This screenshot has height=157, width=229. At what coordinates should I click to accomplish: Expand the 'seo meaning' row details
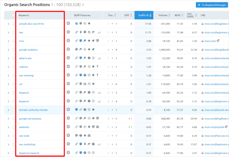8,76
